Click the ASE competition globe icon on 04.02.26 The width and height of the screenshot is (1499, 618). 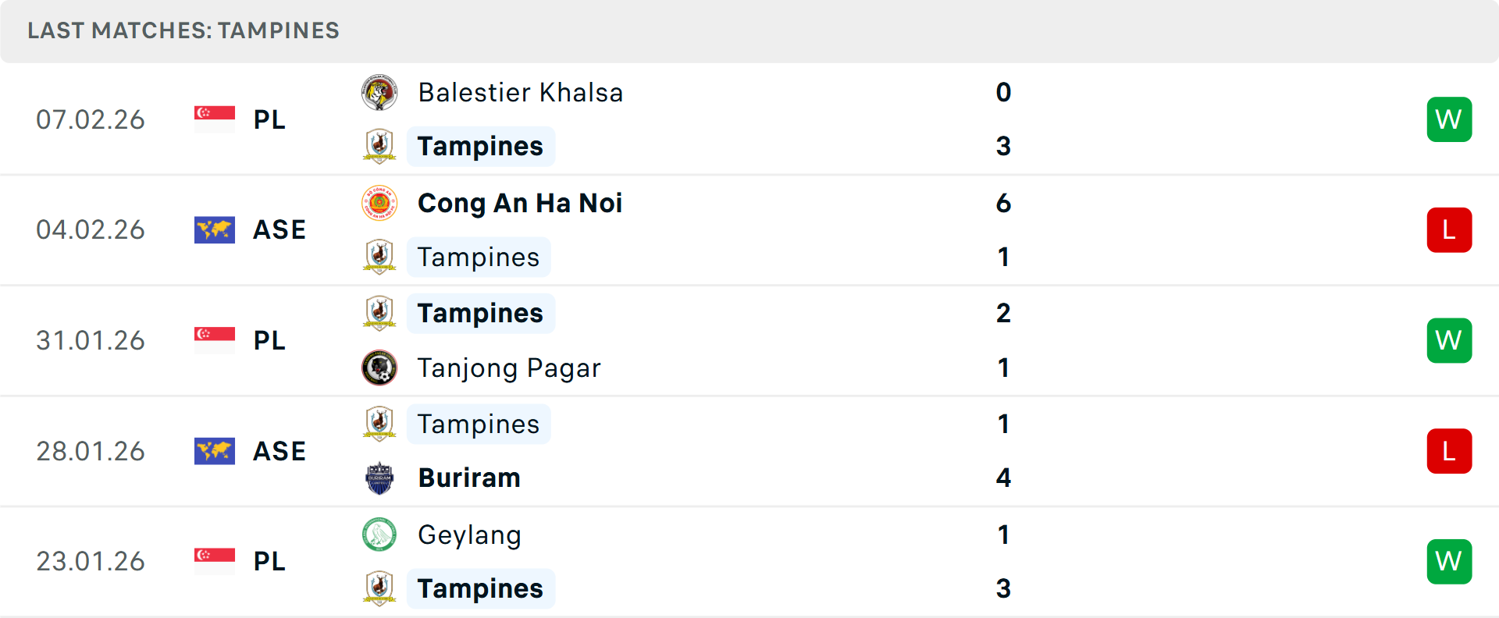pyautogui.click(x=215, y=229)
